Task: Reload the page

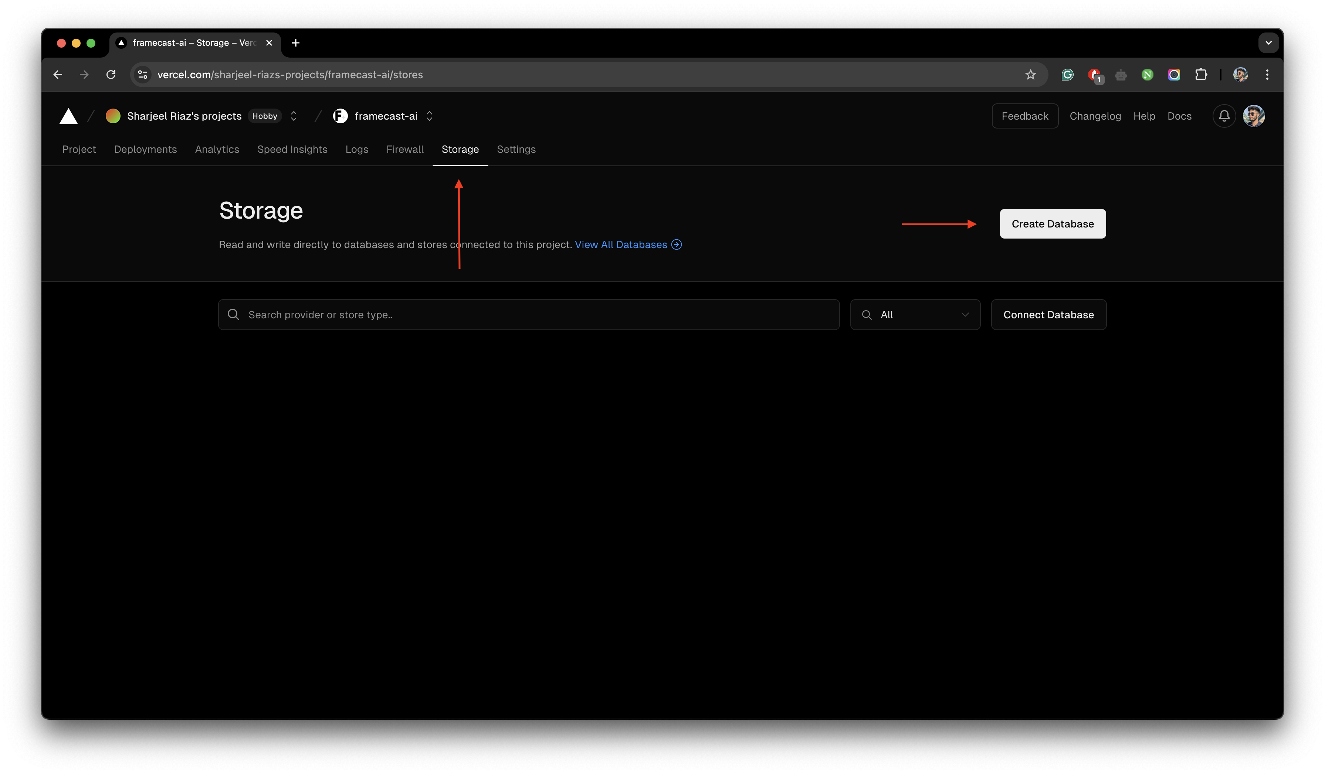Action: 111,75
